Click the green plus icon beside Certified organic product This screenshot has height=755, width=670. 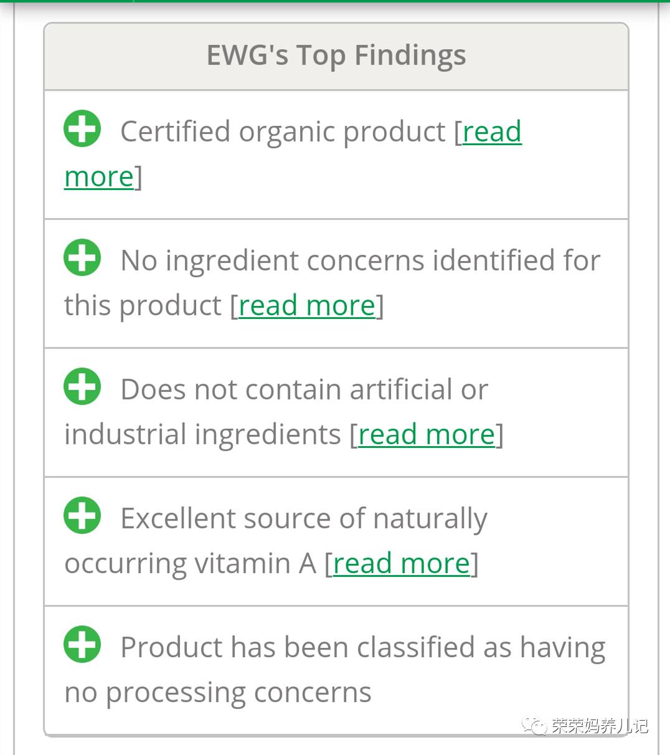[x=82, y=129]
